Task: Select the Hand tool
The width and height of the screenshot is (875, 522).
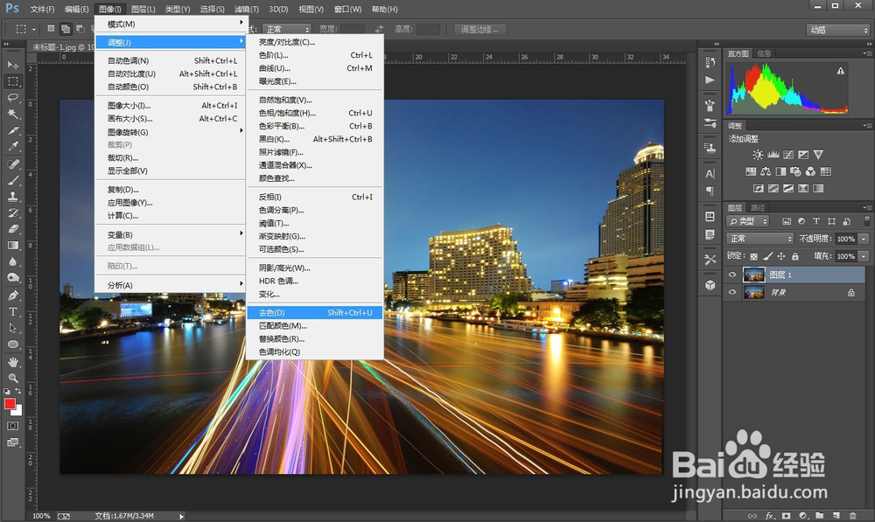Action: [13, 362]
